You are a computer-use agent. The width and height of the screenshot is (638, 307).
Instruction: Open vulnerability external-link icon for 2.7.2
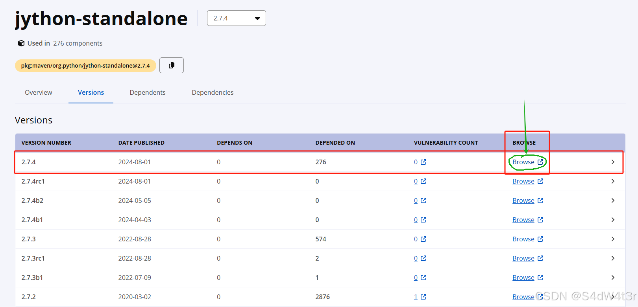click(x=423, y=297)
